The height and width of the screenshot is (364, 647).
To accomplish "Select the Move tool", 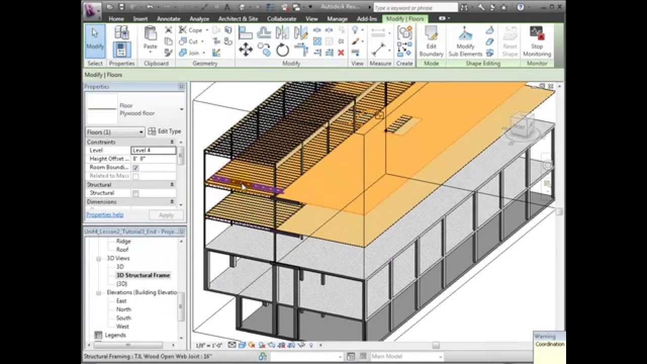I will click(246, 50).
